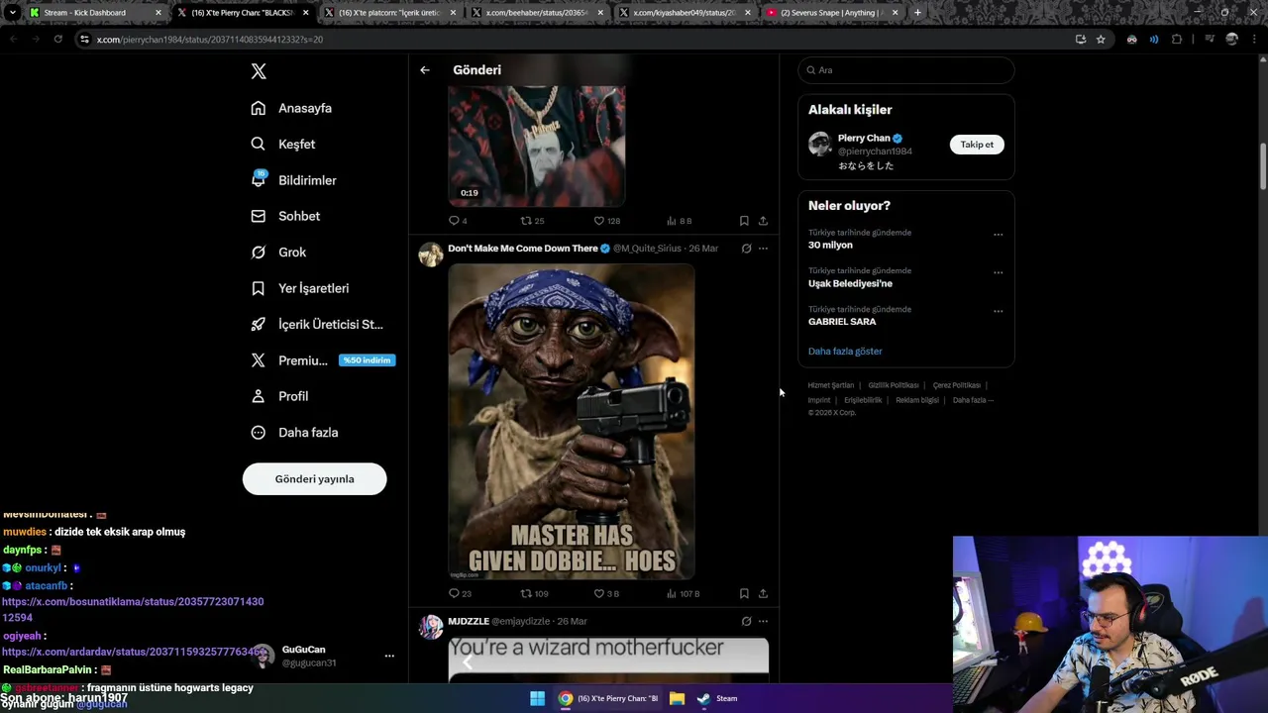
Task: Click the browser address bar URL
Action: click(x=210, y=40)
